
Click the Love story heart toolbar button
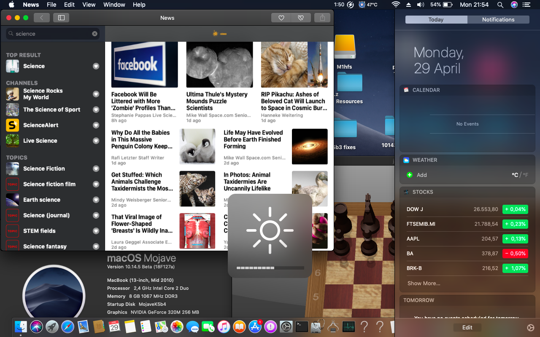[x=281, y=18]
